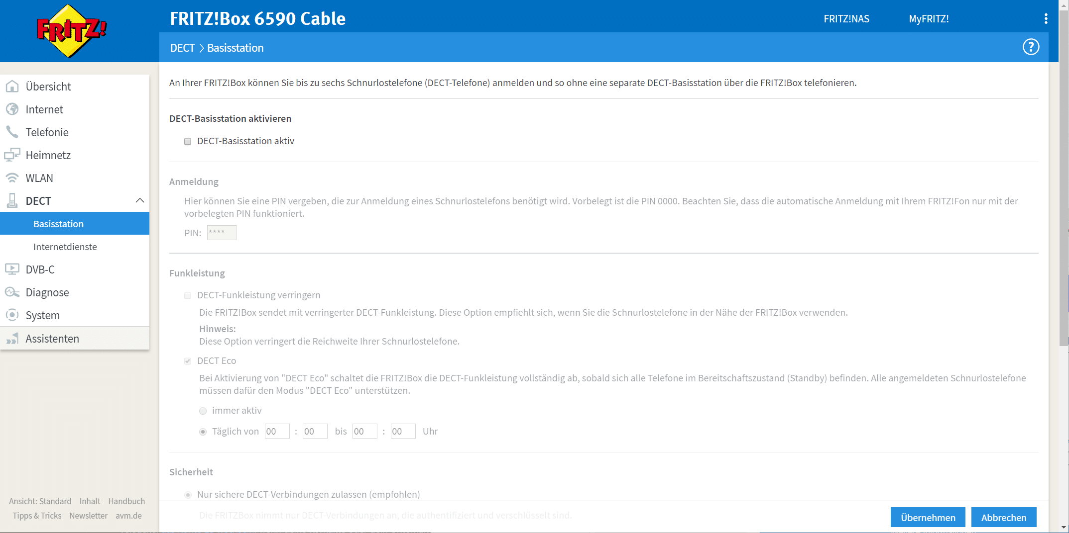
Task: Click the Heimnetz network icon
Action: point(12,155)
